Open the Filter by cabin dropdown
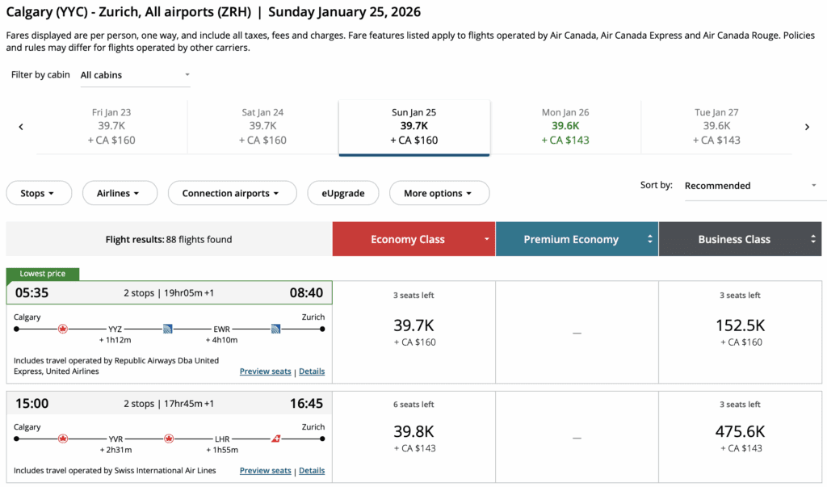The height and width of the screenshot is (487, 827). point(135,75)
